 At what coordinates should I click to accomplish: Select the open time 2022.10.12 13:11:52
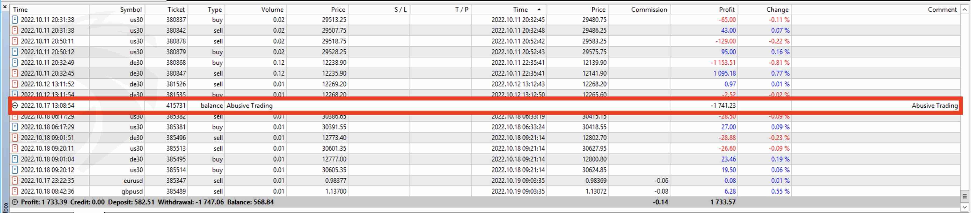[x=48, y=84]
